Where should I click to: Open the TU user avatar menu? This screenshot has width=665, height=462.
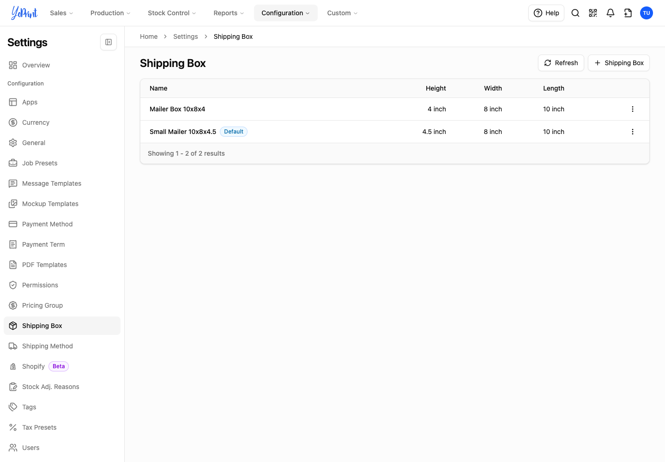[x=647, y=13]
